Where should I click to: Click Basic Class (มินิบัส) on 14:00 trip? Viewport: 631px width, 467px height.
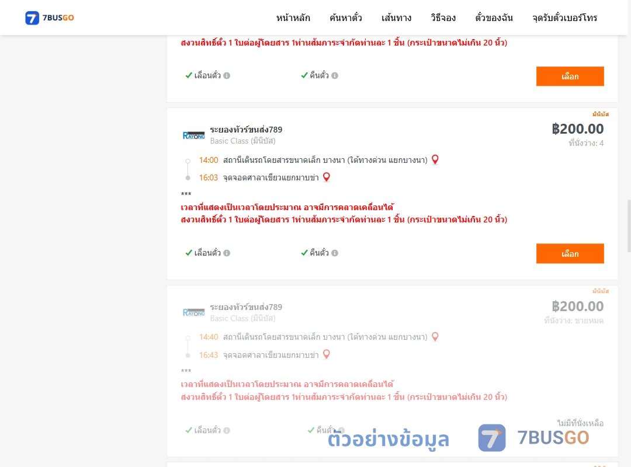click(x=242, y=141)
